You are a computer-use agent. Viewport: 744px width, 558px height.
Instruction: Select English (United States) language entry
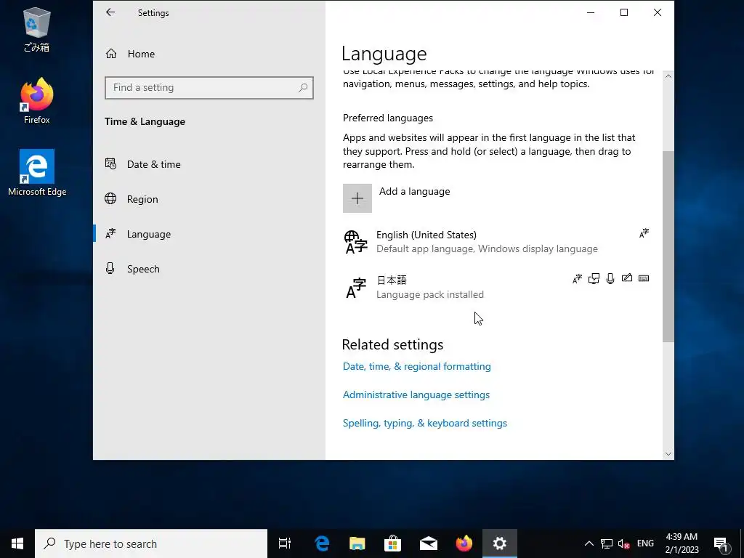(496, 241)
